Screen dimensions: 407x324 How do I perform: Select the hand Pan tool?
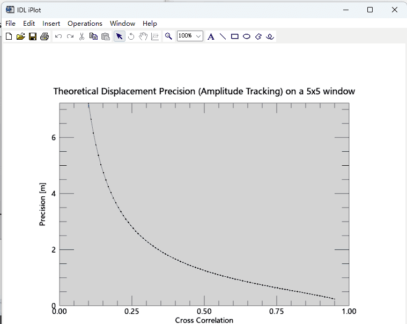tap(143, 36)
